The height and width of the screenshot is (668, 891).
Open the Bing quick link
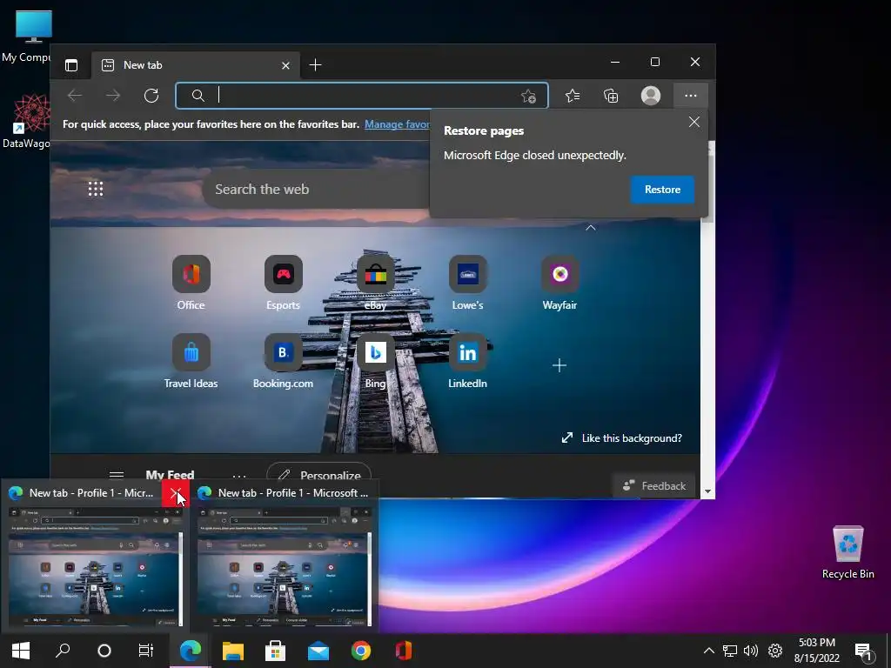375,362
